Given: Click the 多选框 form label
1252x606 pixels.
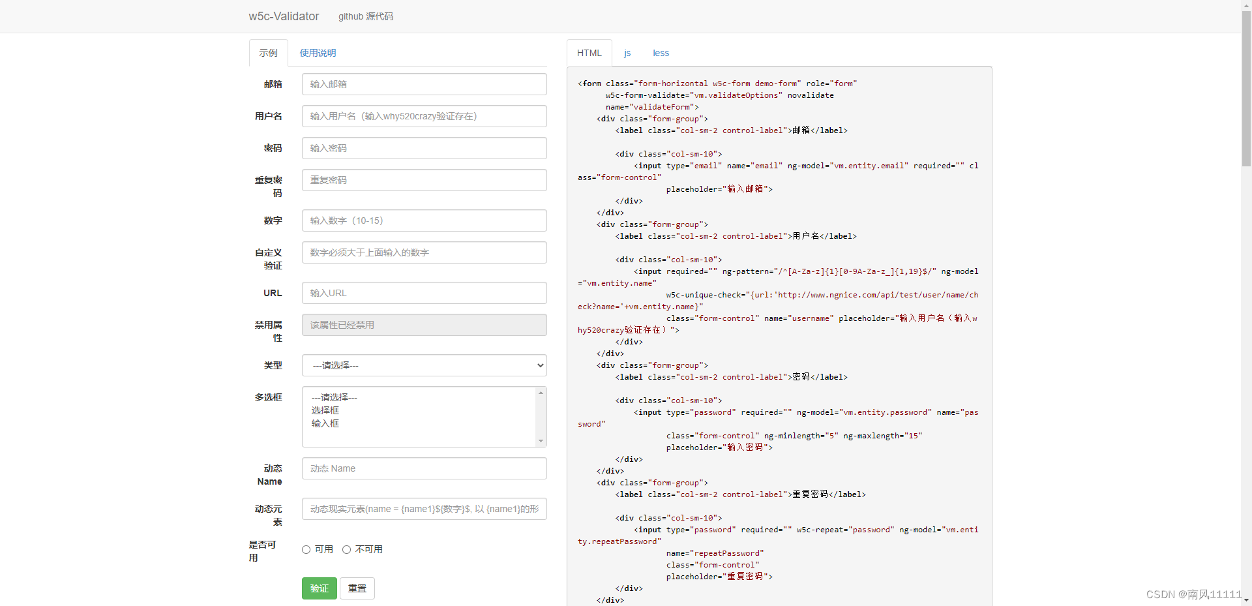Looking at the screenshot, I should pyautogui.click(x=268, y=397).
